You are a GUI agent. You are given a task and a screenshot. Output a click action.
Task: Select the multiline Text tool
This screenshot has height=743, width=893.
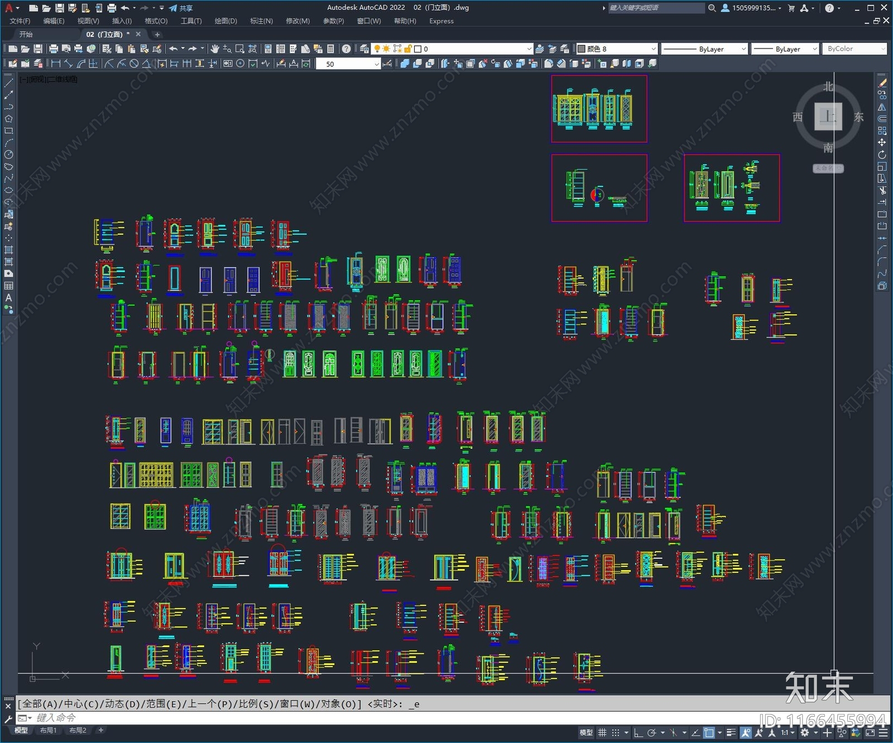click(8, 298)
